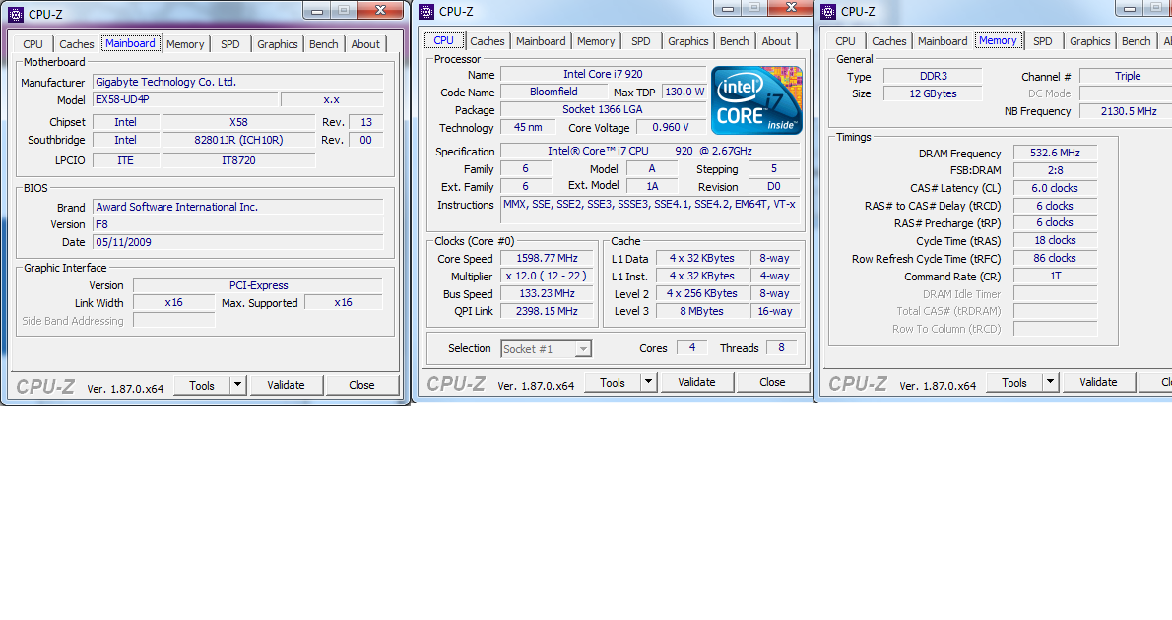Close the Mainboard window with red X
The image size is (1172, 620).
(x=378, y=10)
